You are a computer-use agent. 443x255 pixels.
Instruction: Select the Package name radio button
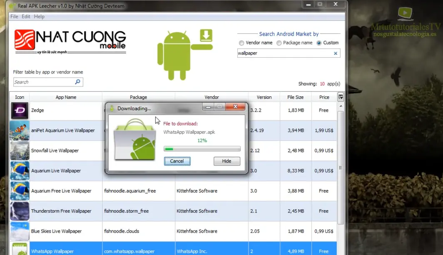tap(279, 43)
